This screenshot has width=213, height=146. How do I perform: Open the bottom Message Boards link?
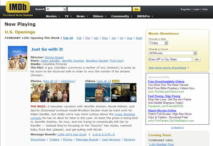click(x=87, y=139)
